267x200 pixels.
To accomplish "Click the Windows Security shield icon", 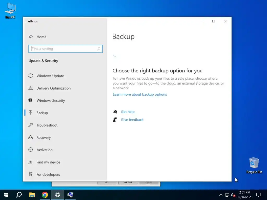I will 31,100.
